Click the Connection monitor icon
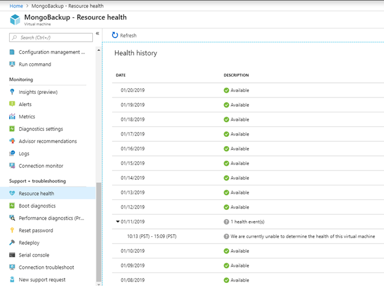 (x=12, y=166)
